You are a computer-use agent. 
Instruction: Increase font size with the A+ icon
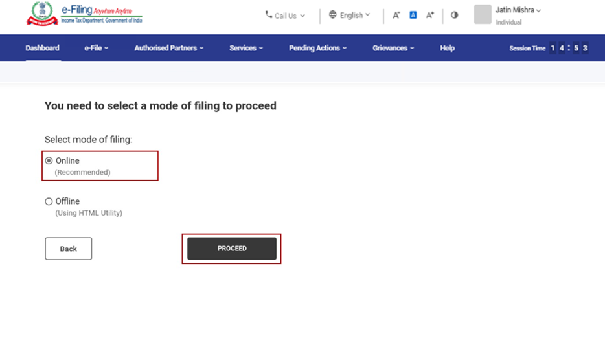[429, 15]
